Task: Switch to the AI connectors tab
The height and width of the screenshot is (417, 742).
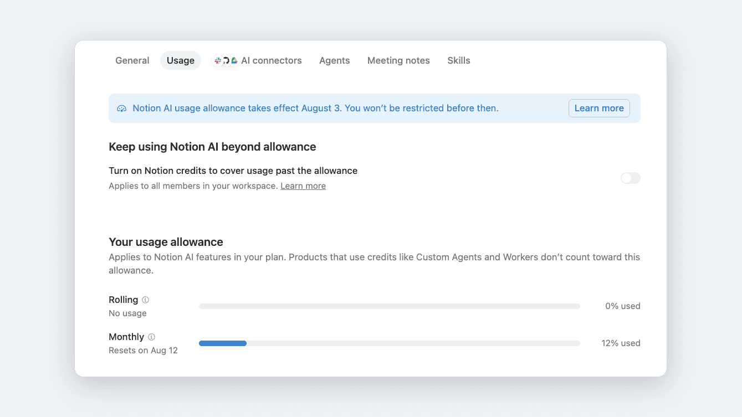Action: click(x=258, y=60)
